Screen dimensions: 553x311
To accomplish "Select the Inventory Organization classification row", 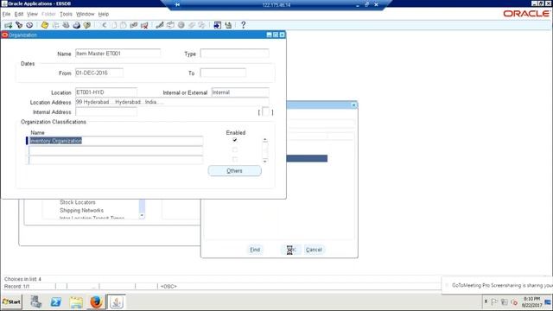I will (116, 141).
